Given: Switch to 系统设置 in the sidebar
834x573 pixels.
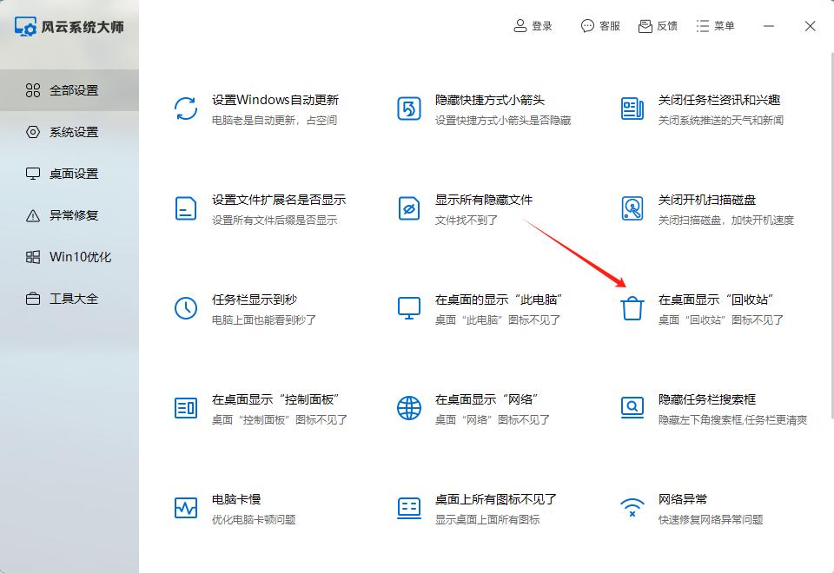Looking at the screenshot, I should pyautogui.click(x=65, y=132).
